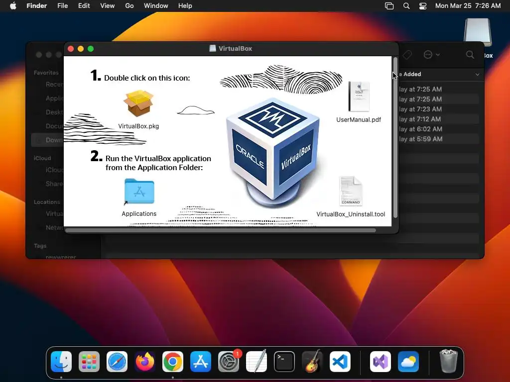Click the Apple menu logo
Viewport: 510px width, 382px height.
click(x=13, y=6)
